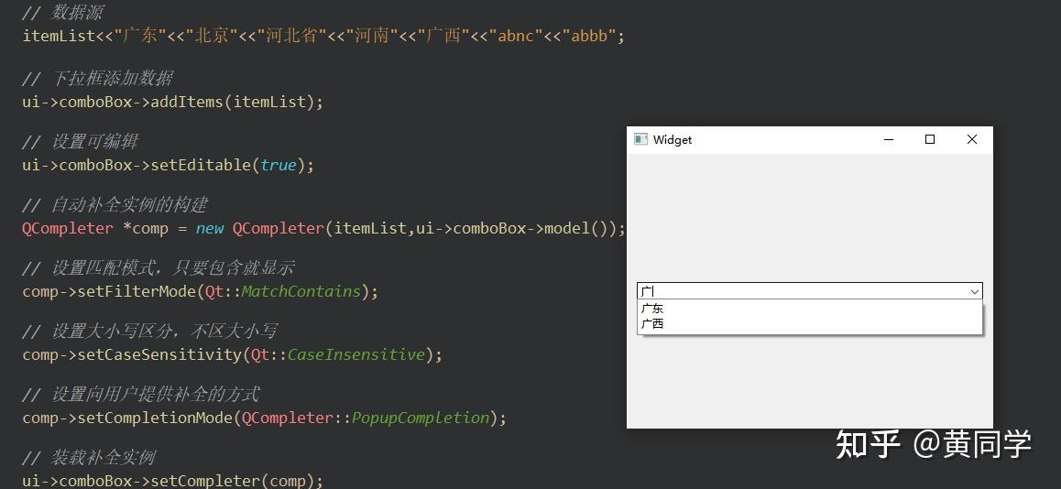
Task: Click the setEditable(true) code line
Action: [168, 165]
